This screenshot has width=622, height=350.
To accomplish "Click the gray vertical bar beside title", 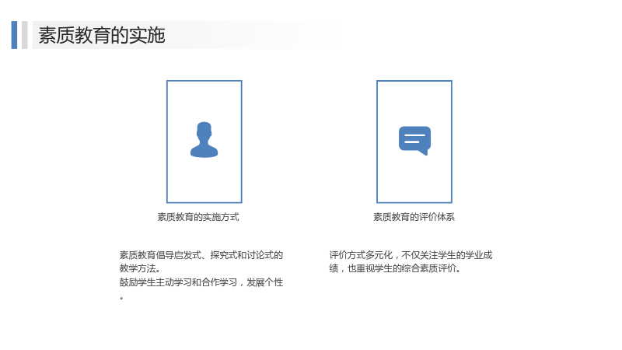I will pyautogui.click(x=25, y=35).
